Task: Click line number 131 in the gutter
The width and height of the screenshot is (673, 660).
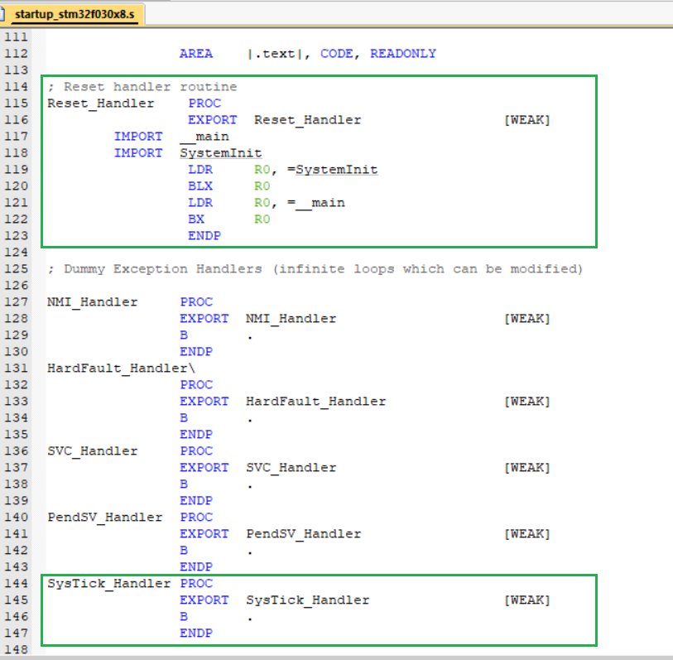Action: coord(16,368)
